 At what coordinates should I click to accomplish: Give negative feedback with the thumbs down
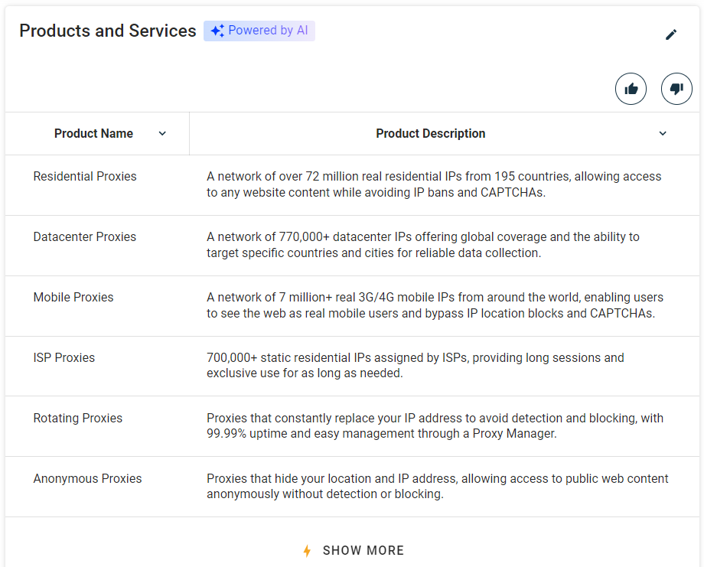coord(676,88)
